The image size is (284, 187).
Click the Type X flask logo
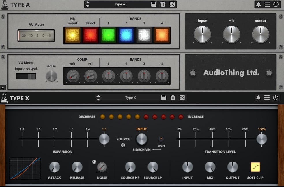(4, 98)
